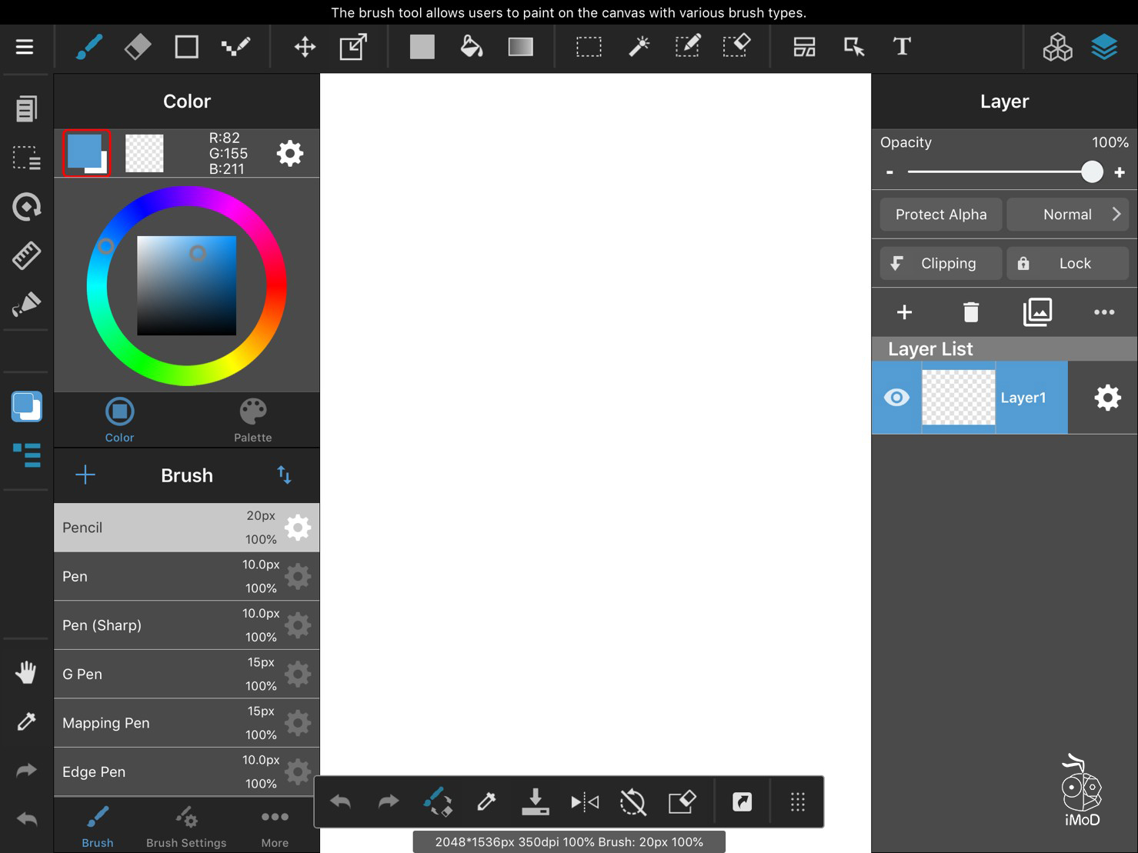Screen dimensions: 1138x853
Task: Select the Magic Wand selection tool
Action: pyautogui.click(x=638, y=46)
